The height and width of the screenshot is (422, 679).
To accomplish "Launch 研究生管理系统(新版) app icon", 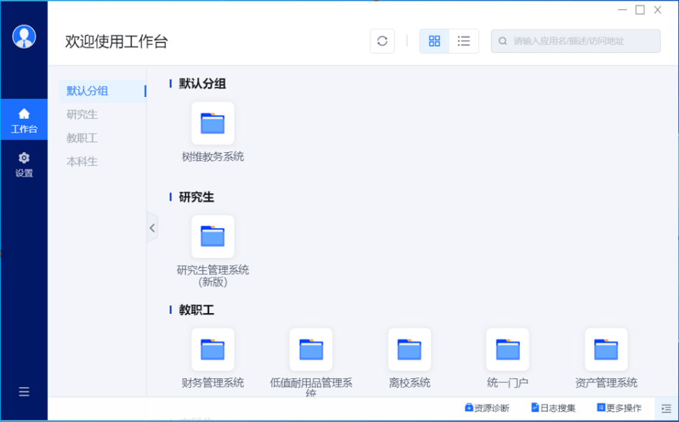I will 213,236.
